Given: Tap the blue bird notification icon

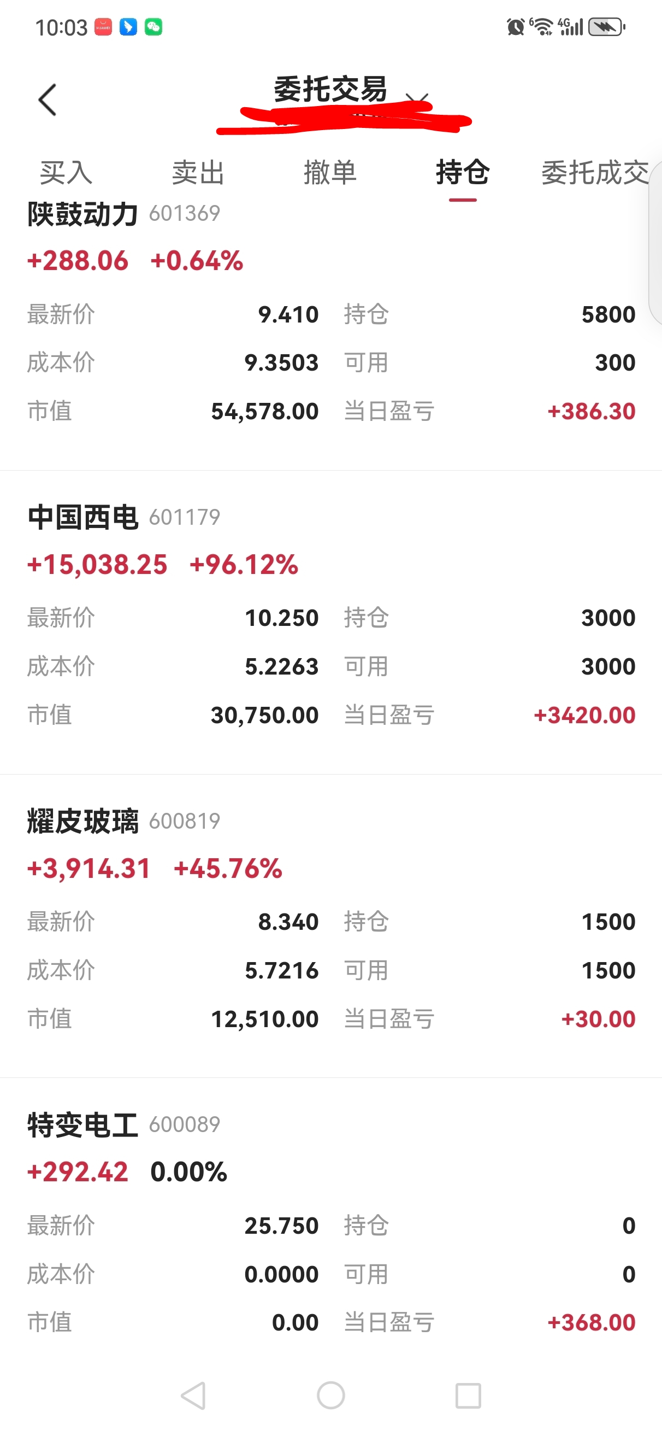Looking at the screenshot, I should click(x=128, y=27).
